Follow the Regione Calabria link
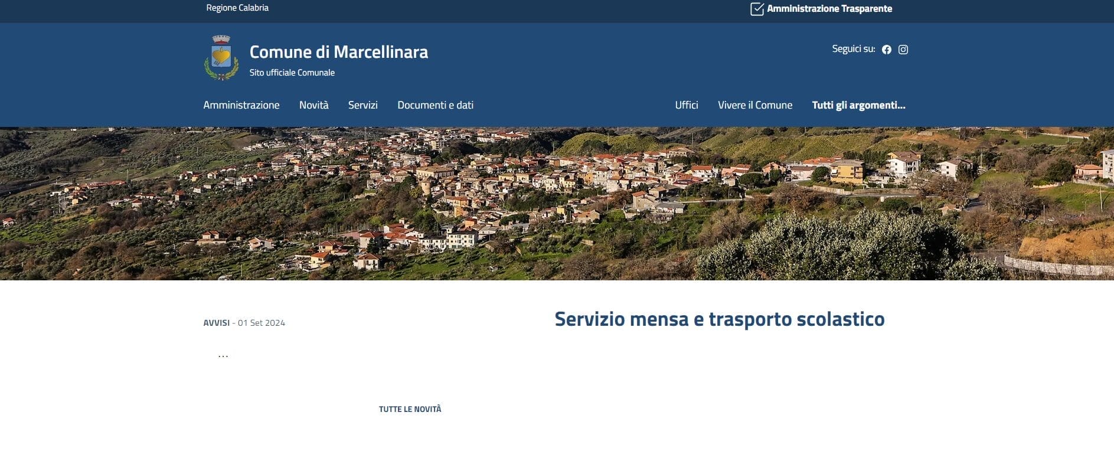 point(237,8)
